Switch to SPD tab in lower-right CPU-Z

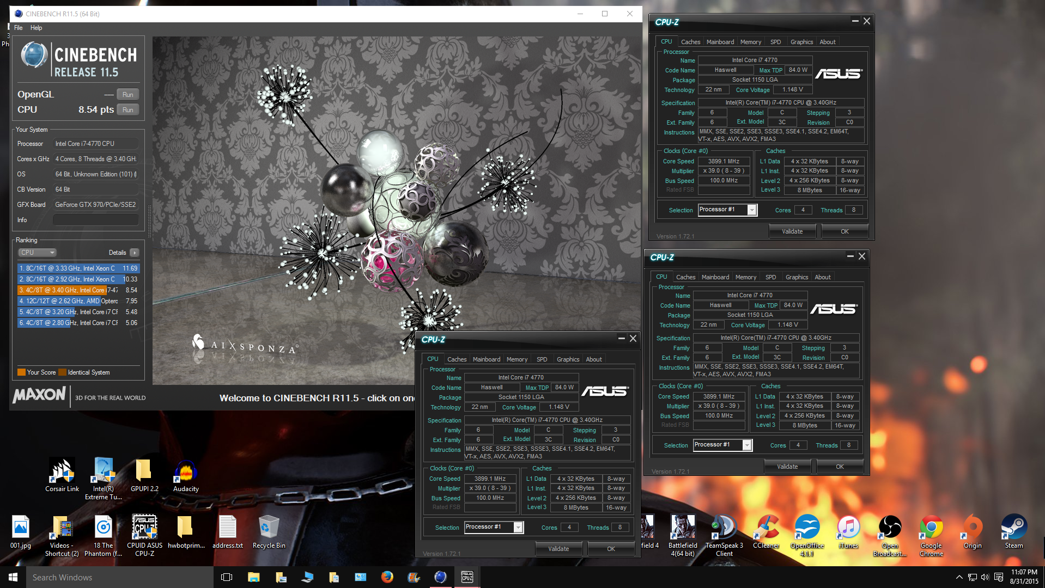770,277
